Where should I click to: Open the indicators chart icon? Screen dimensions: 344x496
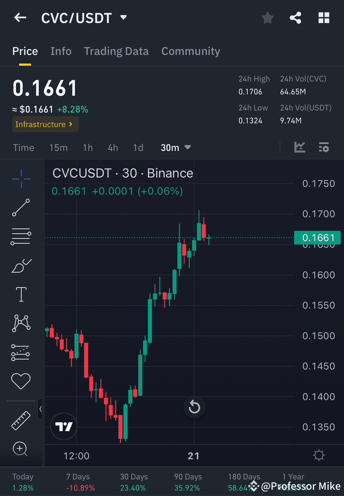coord(300,147)
